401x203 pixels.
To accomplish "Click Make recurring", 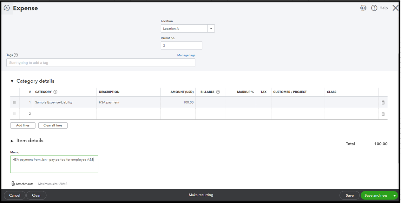I will coord(201,195).
